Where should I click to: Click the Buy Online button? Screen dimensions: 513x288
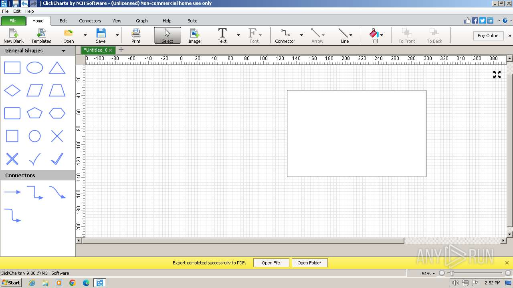pyautogui.click(x=488, y=36)
